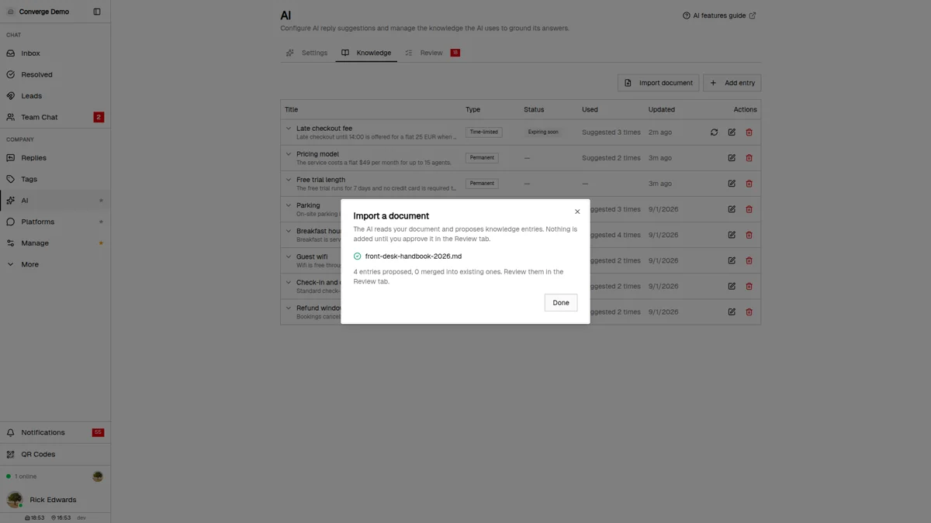Viewport: 931px width, 523px height.
Task: Delete Parking entry
Action: (x=749, y=209)
